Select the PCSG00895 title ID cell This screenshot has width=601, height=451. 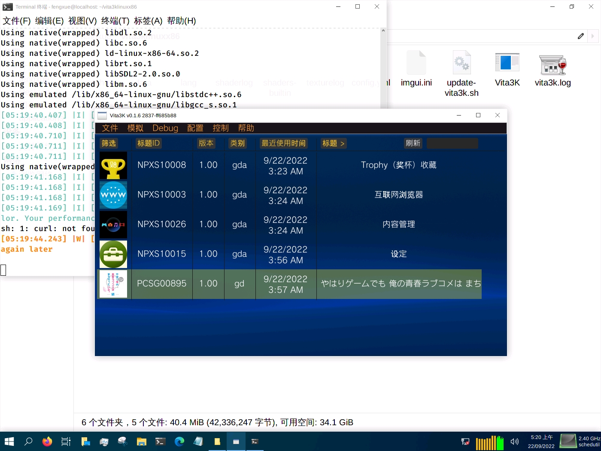[x=162, y=283]
